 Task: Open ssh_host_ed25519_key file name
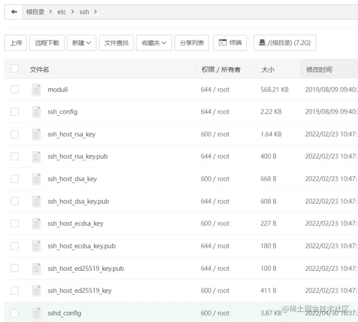point(80,291)
